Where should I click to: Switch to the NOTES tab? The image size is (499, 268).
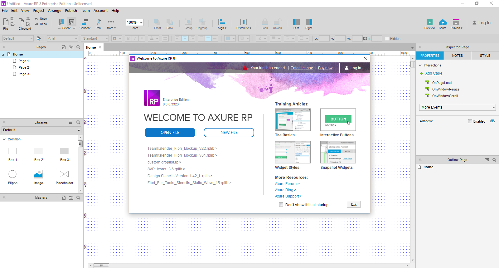tap(458, 56)
